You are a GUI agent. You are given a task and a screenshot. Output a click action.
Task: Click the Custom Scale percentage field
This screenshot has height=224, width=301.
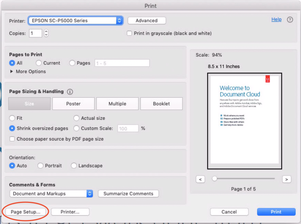pos(128,128)
